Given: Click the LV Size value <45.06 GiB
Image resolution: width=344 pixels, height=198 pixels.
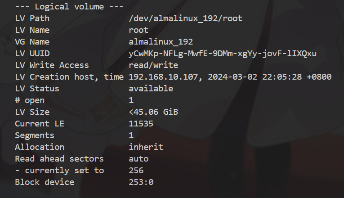Looking at the screenshot, I should 153,112.
